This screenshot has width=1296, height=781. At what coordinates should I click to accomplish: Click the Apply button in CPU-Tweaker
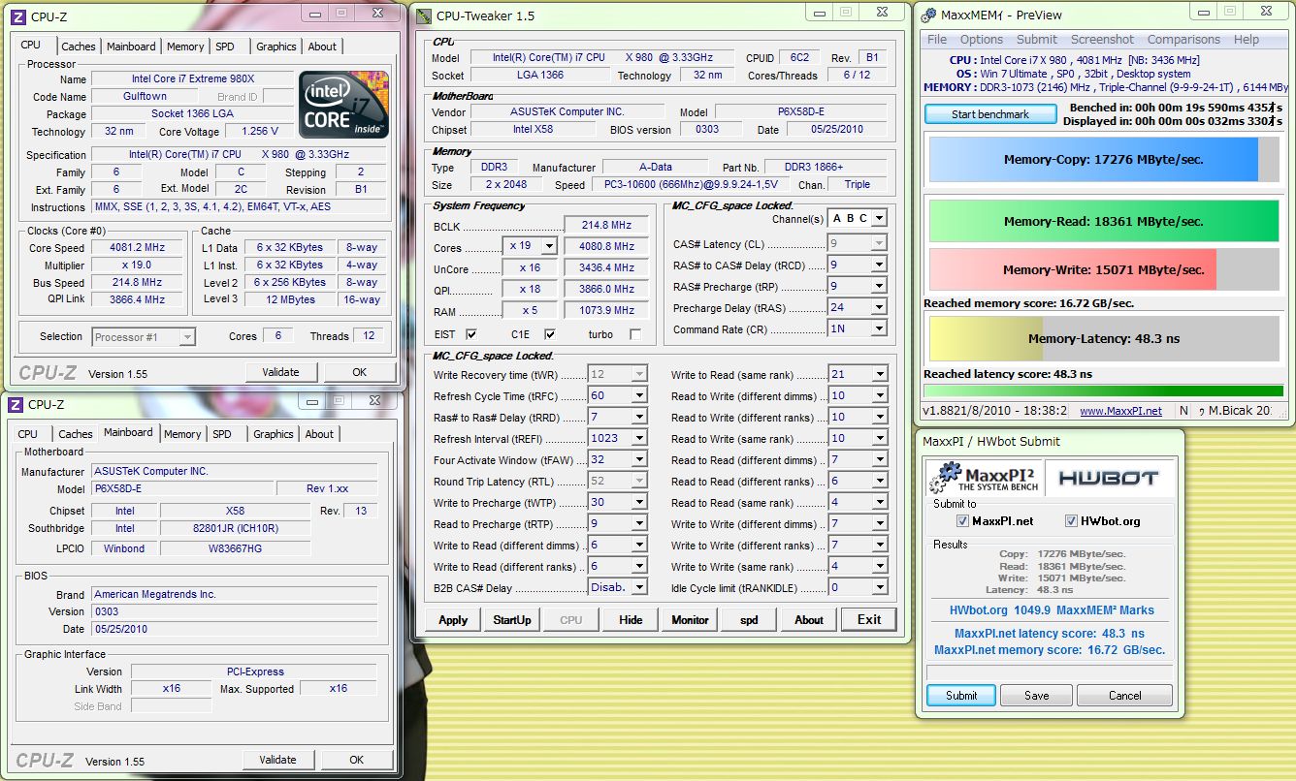[x=453, y=620]
